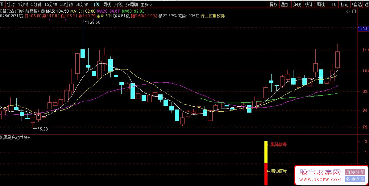Click the diamond icon at chart top right
This screenshot has height=186, width=369.
(348, 11)
